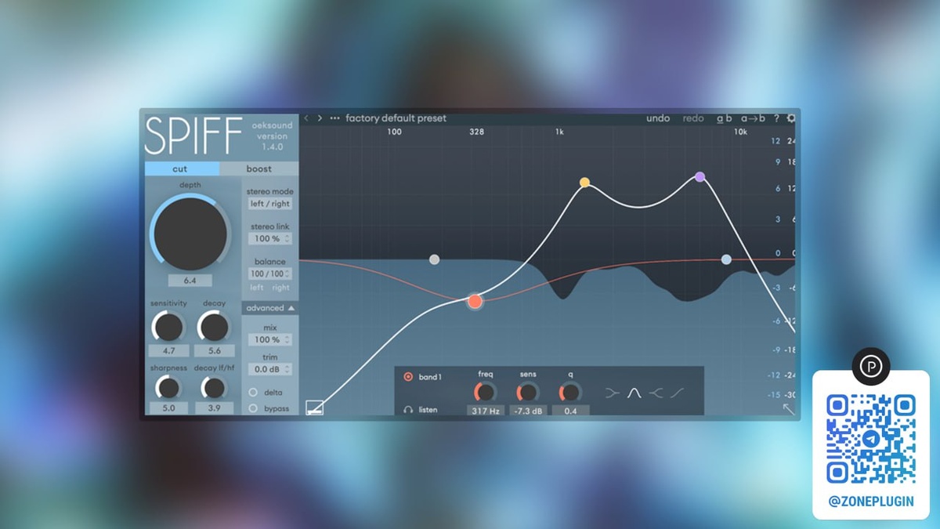Click the large depth knob
The image size is (940, 529).
click(190, 234)
